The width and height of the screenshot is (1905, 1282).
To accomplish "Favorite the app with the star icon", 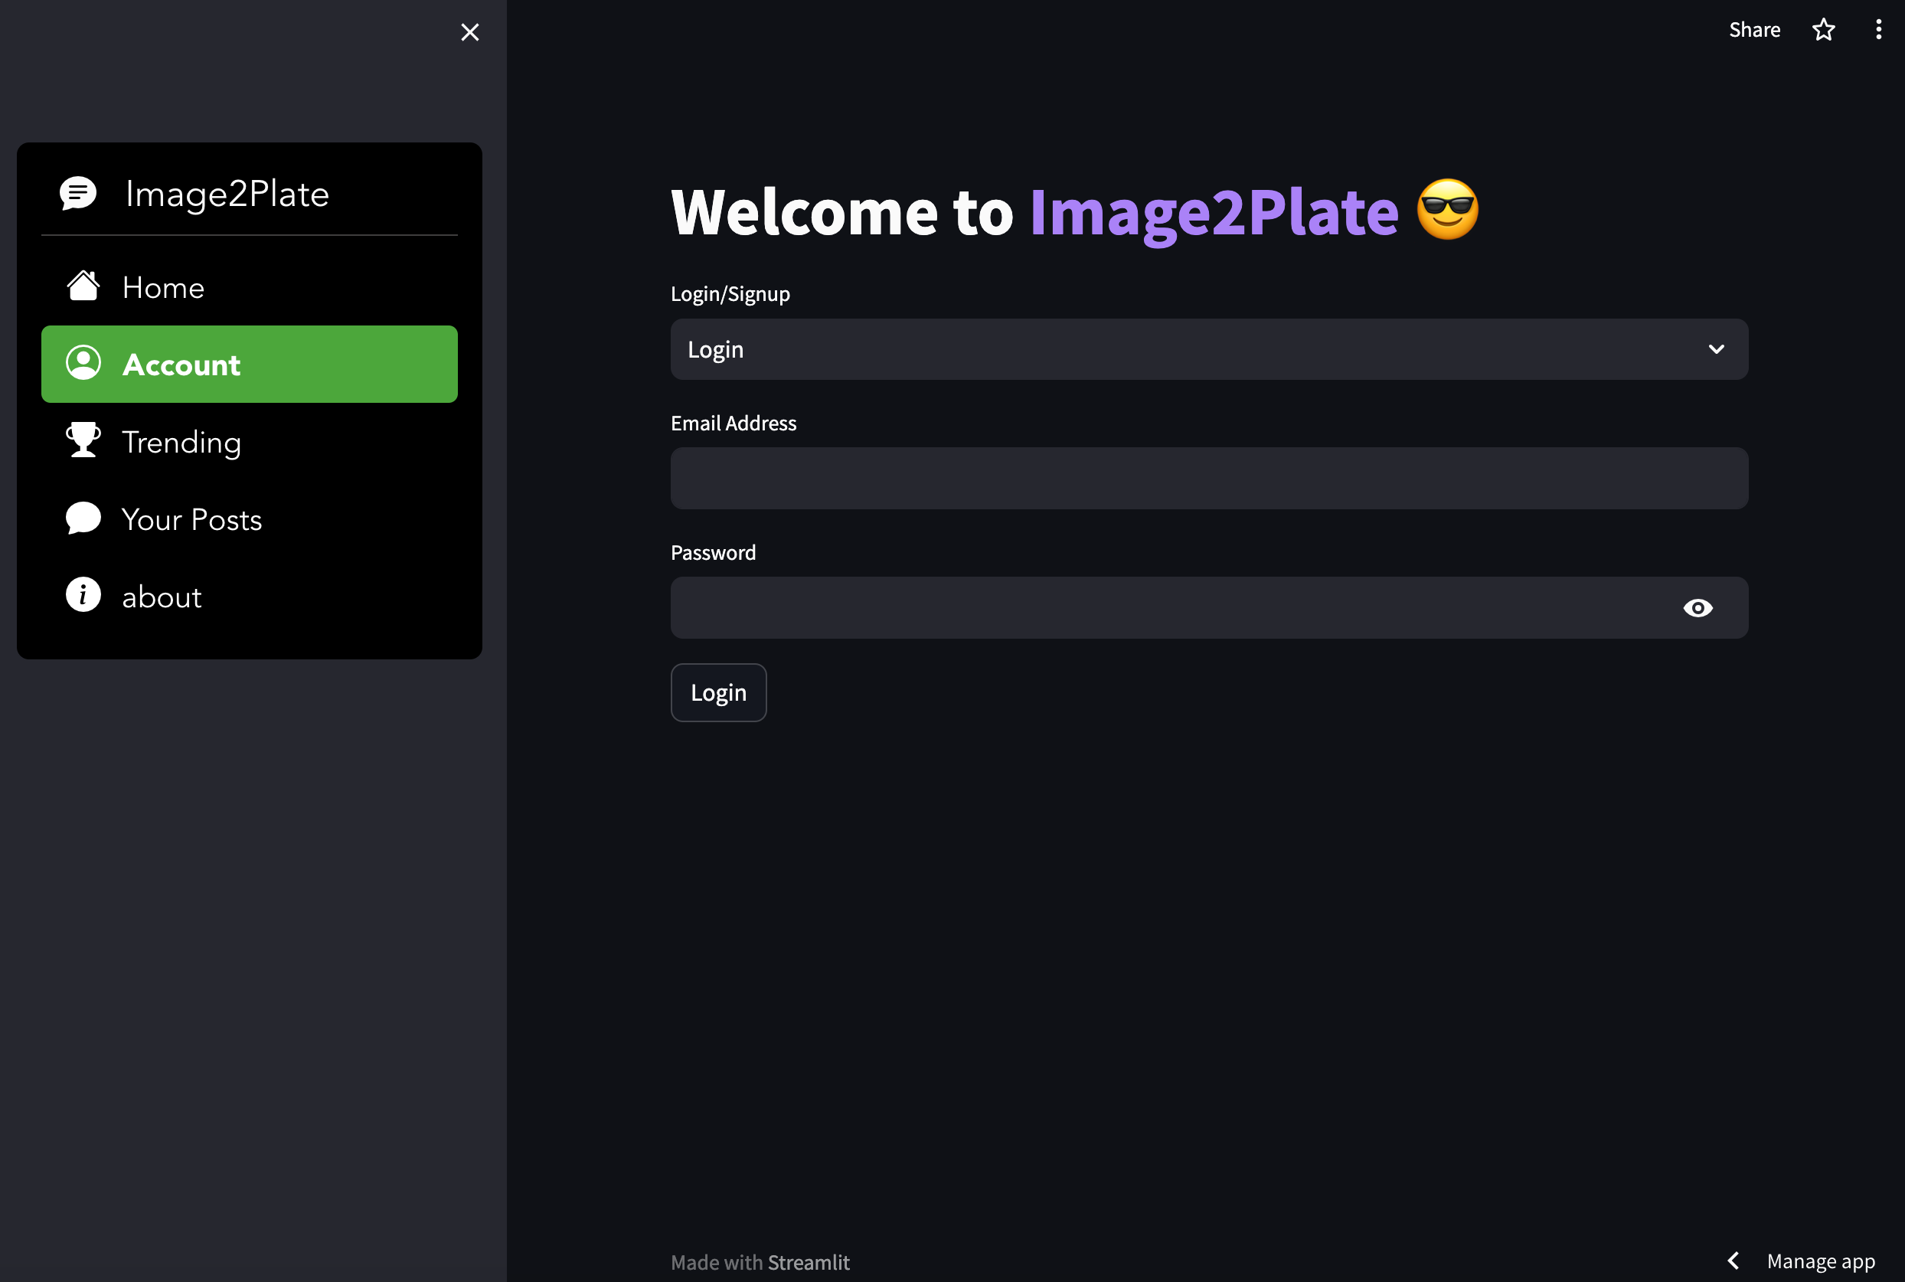I will 1823,31.
